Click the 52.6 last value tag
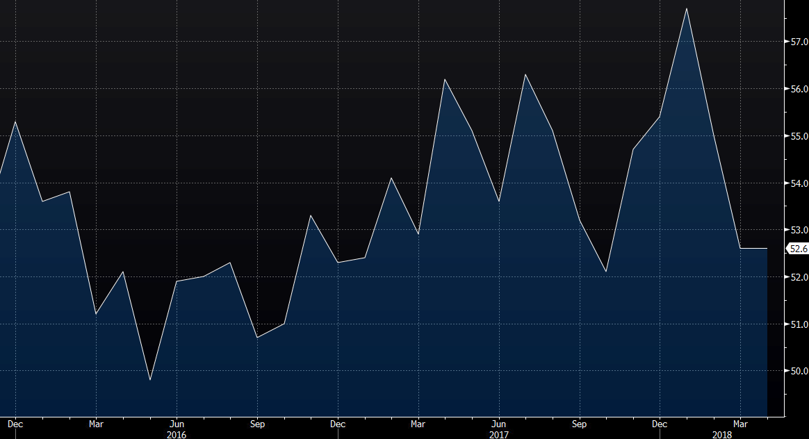 (x=798, y=249)
